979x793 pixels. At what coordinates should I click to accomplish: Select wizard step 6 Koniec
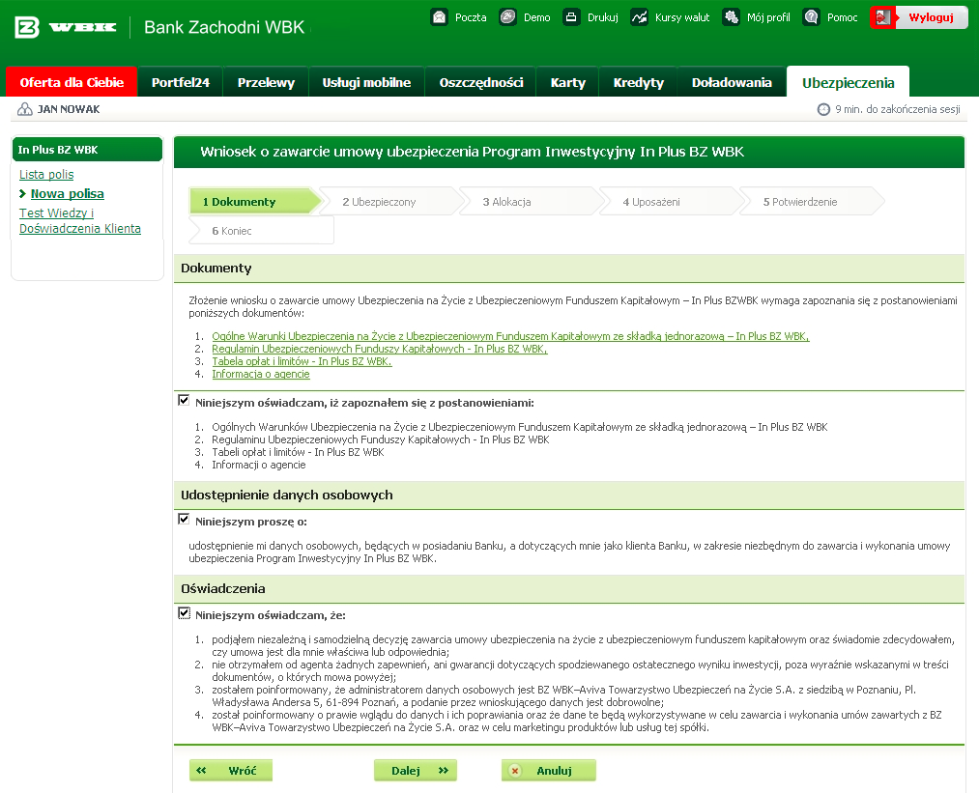coord(262,230)
